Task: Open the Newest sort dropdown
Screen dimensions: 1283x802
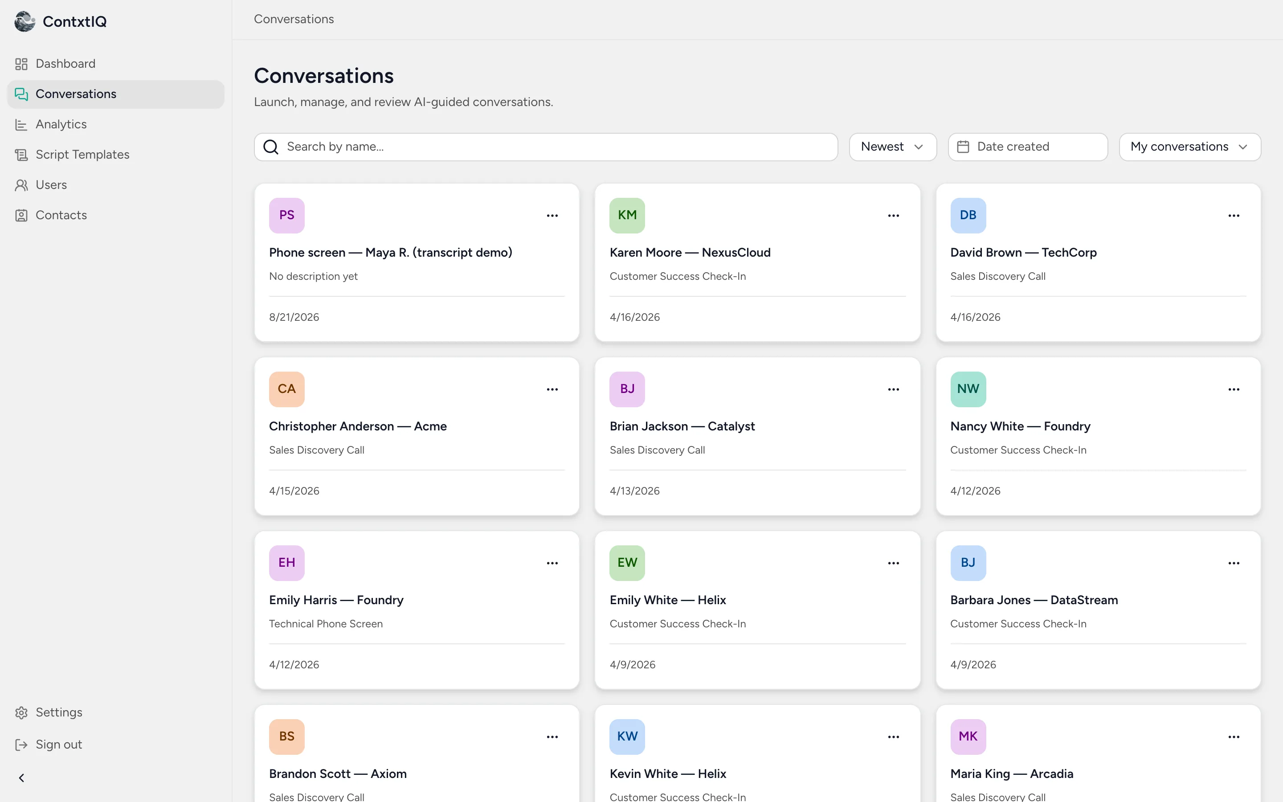Action: tap(893, 147)
